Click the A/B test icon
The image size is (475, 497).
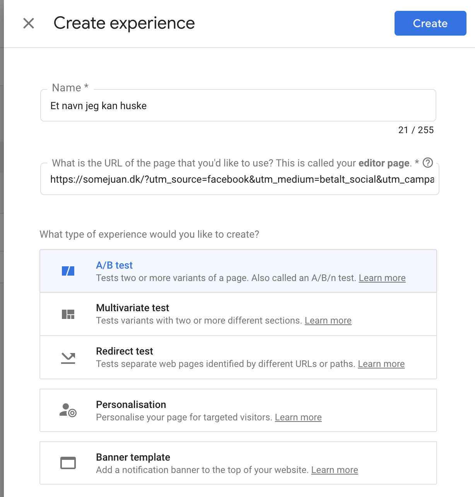click(68, 271)
